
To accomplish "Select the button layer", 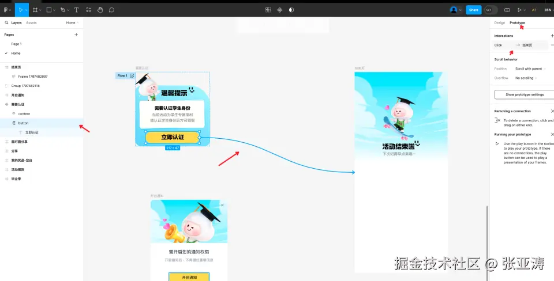I will pos(42,123).
